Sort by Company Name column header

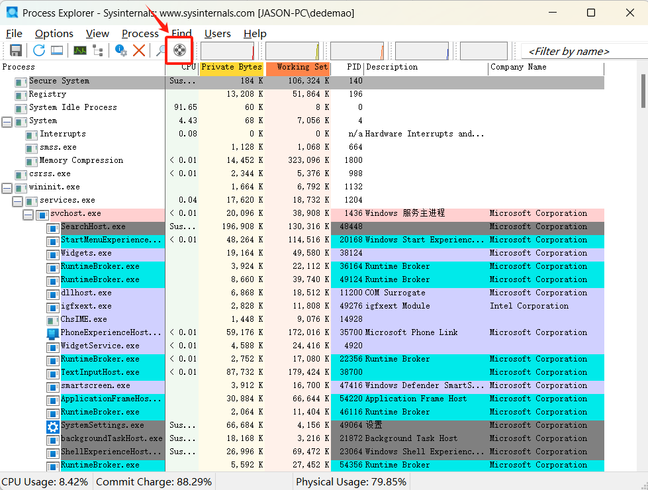(546, 68)
